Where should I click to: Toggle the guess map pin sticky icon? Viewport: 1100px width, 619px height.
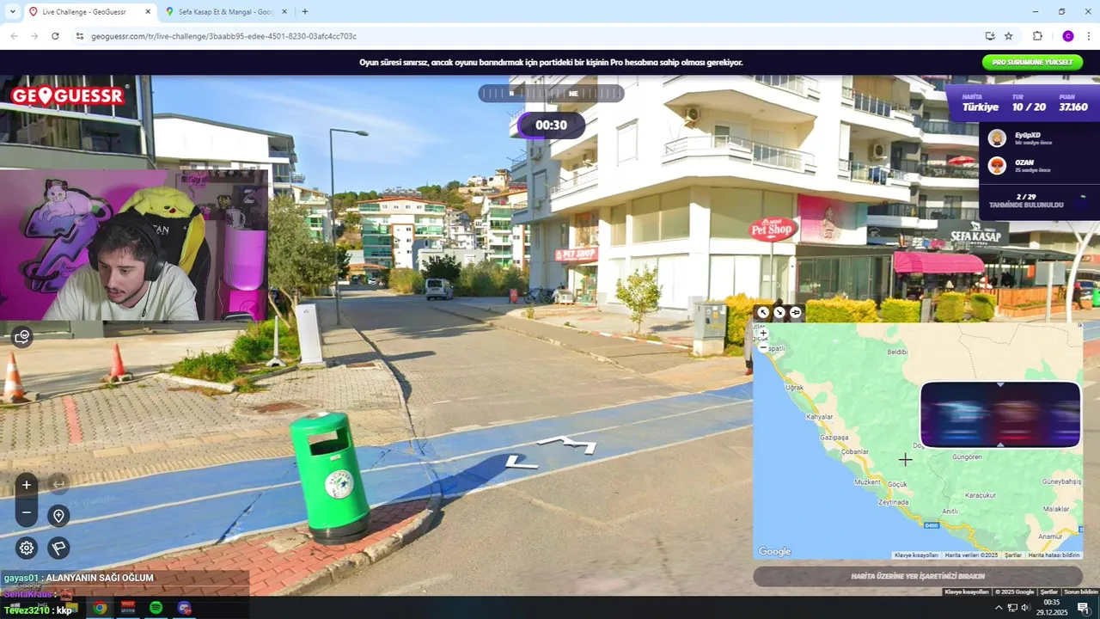coord(795,312)
